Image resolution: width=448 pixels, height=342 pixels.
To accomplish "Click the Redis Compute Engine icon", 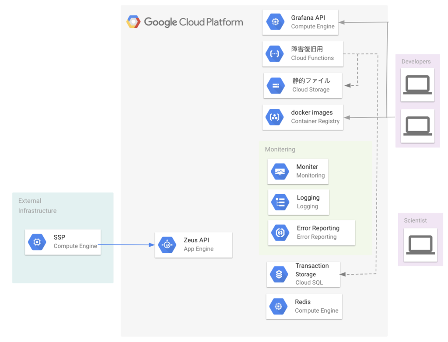I will (x=278, y=307).
